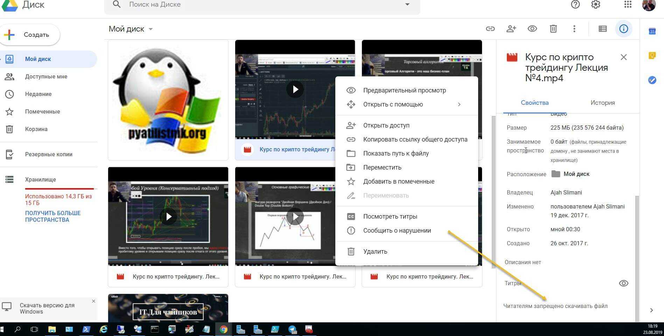Open the penguin pyatilistnik.org image thumbnail
The image size is (664, 336).
click(168, 100)
